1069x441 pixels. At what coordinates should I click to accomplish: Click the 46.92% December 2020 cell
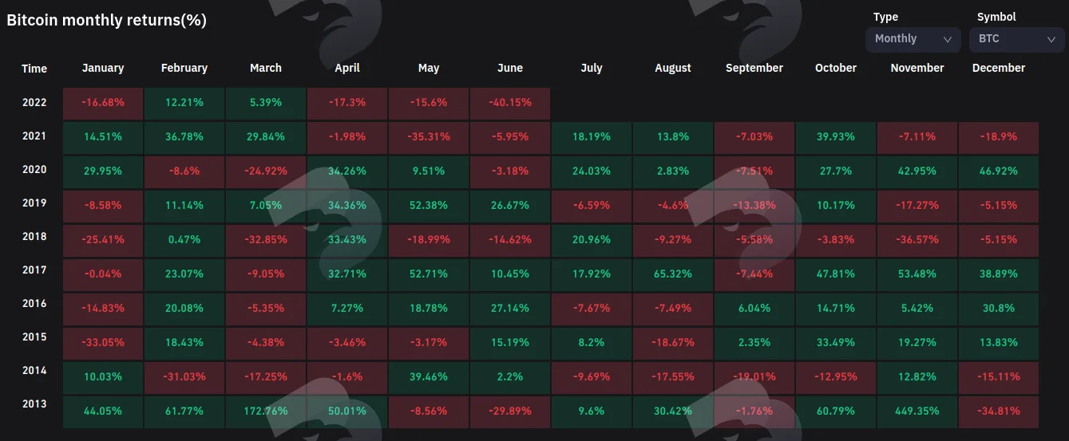999,171
